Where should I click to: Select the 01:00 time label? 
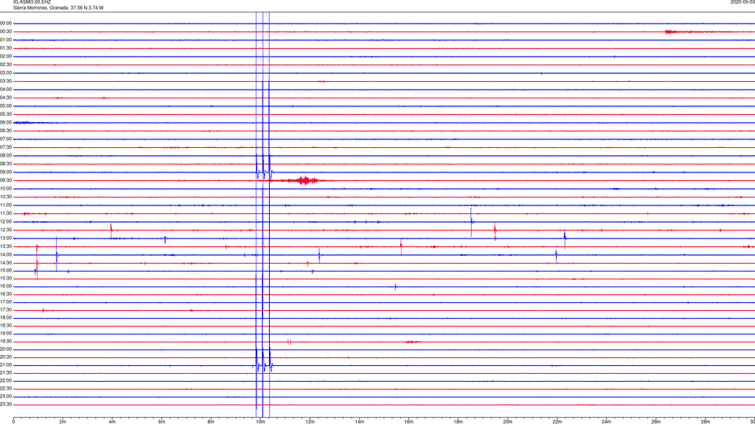tap(6, 40)
